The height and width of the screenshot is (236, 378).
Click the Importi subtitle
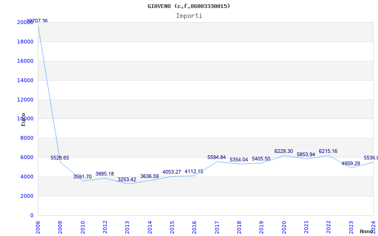coord(189,16)
